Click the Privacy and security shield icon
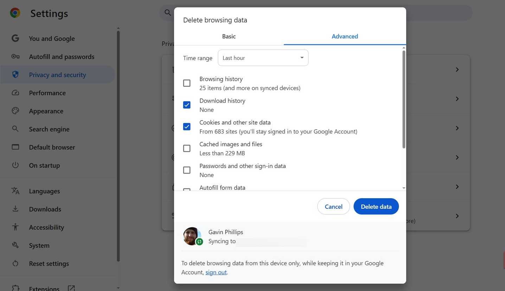The height and width of the screenshot is (291, 505). [x=15, y=75]
